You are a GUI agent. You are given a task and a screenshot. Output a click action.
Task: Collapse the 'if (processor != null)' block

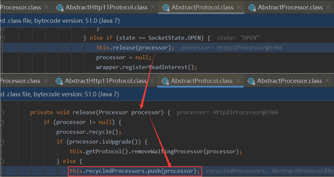pyautogui.click(x=2, y=123)
